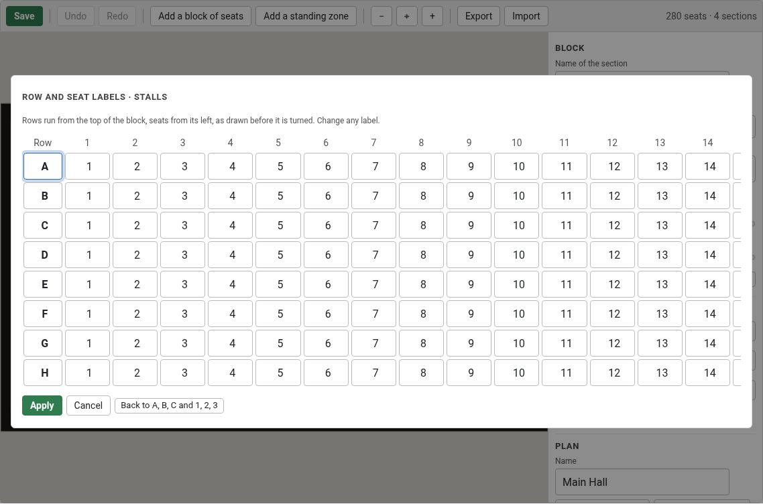Apply the row and seat labels
This screenshot has height=504, width=763.
(x=42, y=405)
